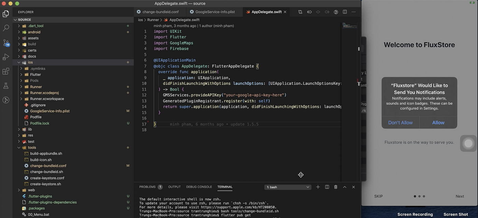Collapse the ios folder

click(x=19, y=62)
